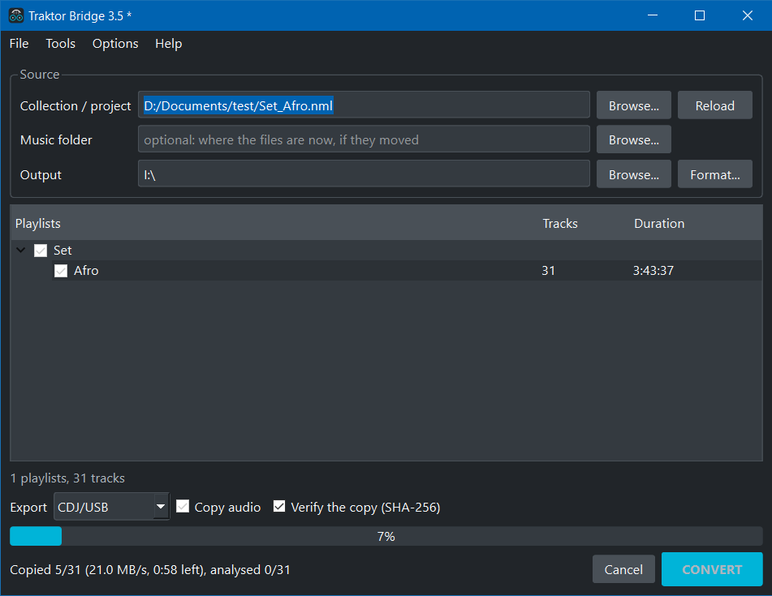The image size is (772, 596).
Task: Collapse the Set folder in playlists tree
Action: [x=20, y=251]
